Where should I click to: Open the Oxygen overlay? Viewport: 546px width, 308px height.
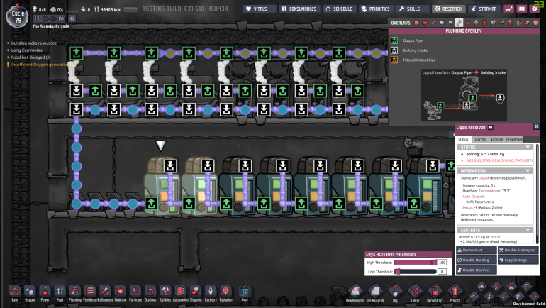click(x=416, y=23)
